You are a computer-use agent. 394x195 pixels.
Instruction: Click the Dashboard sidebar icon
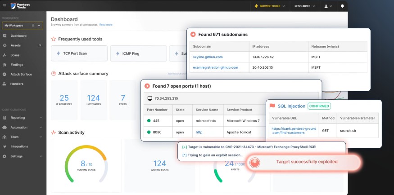[x=5, y=36]
